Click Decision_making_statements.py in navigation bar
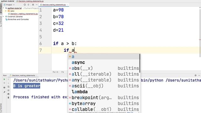The height and width of the screenshot is (113, 201). (x=31, y=1)
